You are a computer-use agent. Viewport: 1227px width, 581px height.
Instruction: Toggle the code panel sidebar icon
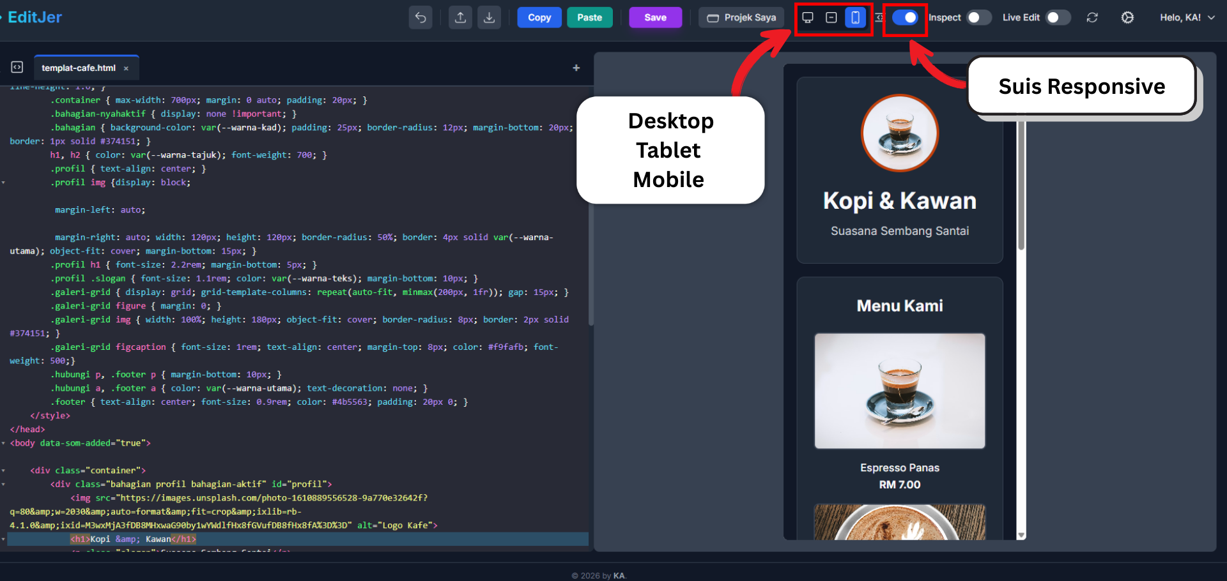[17, 67]
